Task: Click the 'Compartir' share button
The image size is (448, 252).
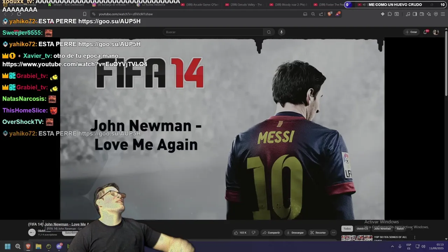Action: coord(271,232)
